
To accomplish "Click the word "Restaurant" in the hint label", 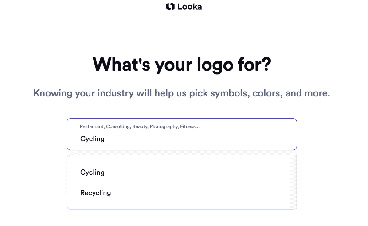I will point(91,127).
